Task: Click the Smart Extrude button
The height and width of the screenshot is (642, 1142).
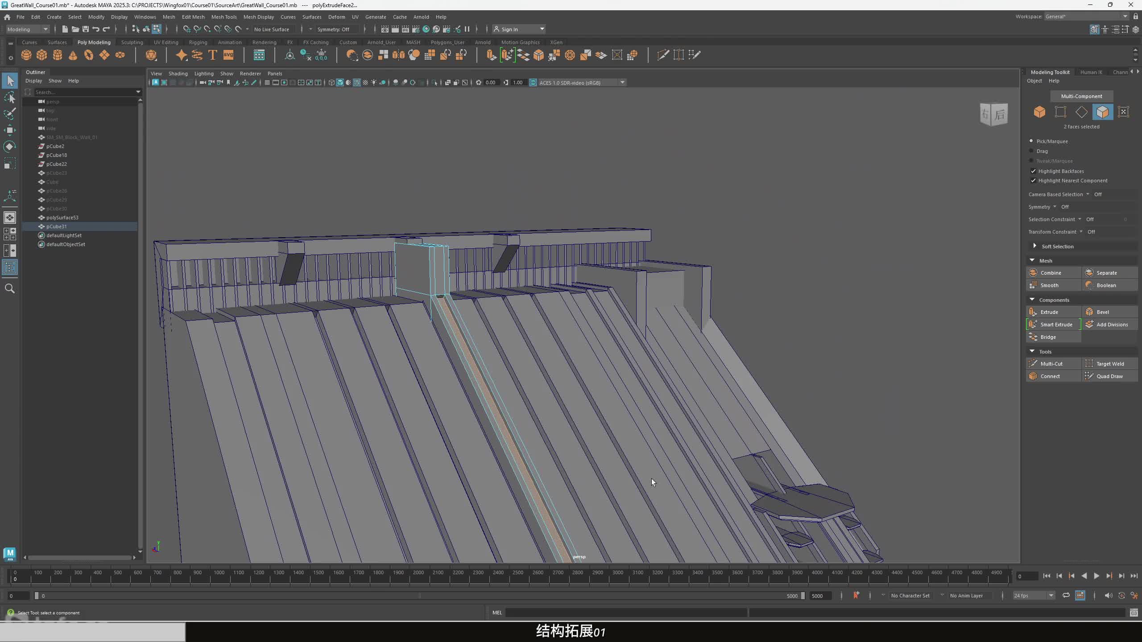Action: pyautogui.click(x=1054, y=325)
